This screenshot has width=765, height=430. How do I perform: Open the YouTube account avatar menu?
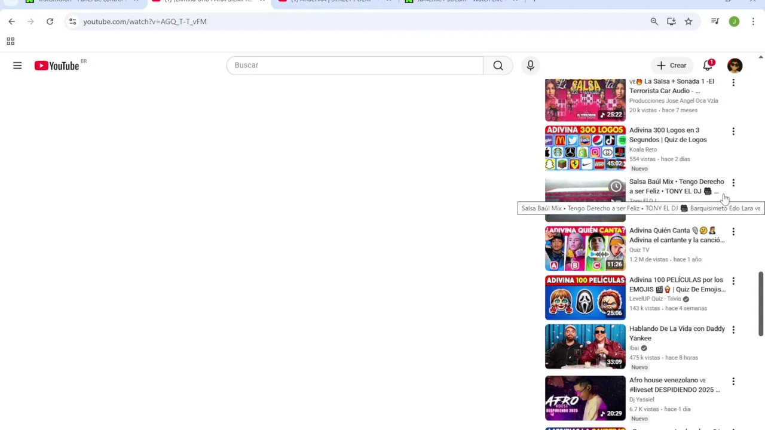(x=735, y=65)
